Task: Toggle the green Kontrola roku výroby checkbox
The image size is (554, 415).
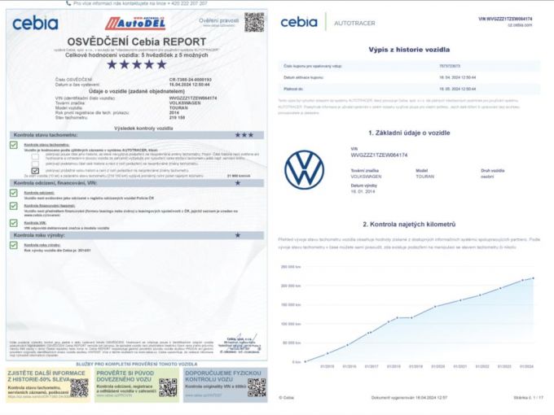Action: point(14,245)
